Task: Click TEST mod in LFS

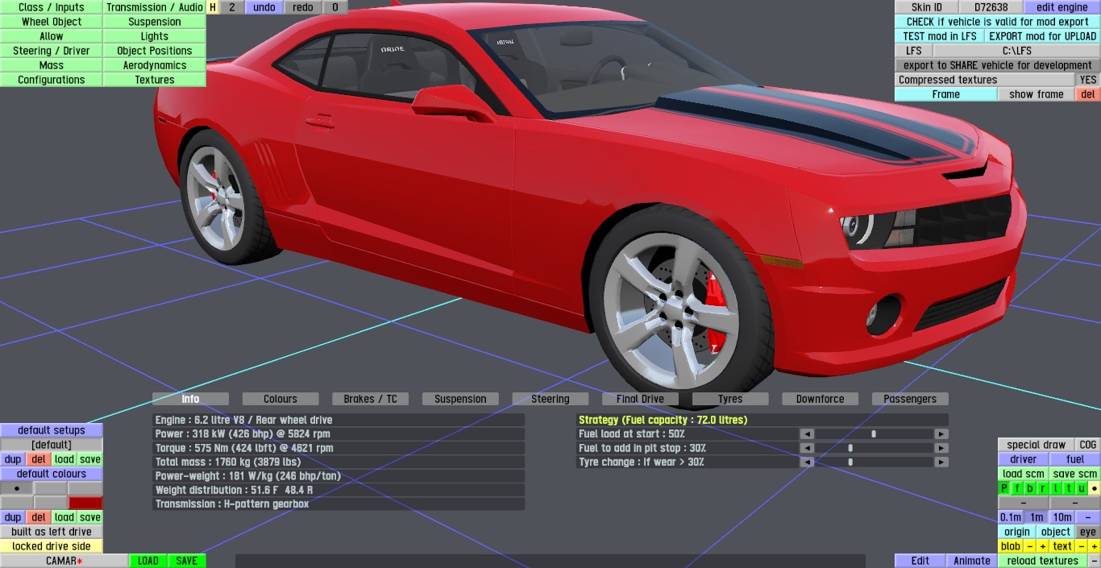Action: point(940,36)
